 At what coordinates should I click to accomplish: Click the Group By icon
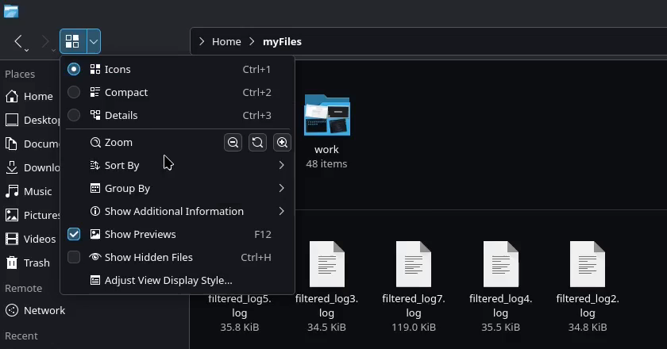coord(95,188)
